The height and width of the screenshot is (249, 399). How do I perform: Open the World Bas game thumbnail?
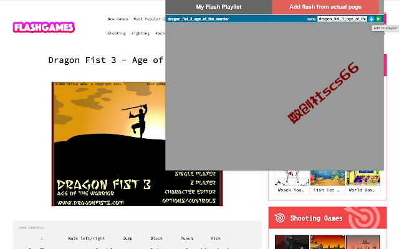(363, 182)
